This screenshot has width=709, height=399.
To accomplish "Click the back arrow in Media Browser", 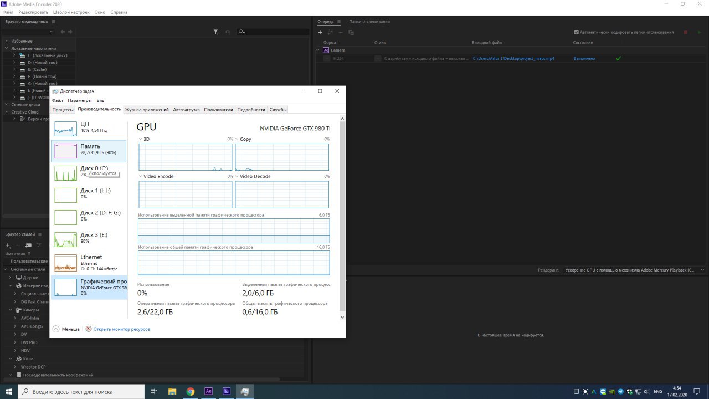I will pyautogui.click(x=63, y=32).
